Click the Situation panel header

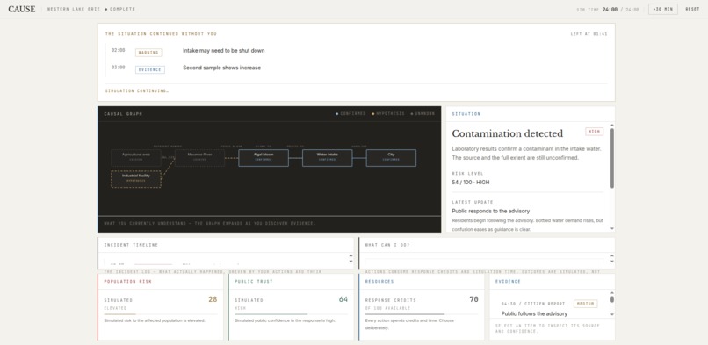coord(530,114)
